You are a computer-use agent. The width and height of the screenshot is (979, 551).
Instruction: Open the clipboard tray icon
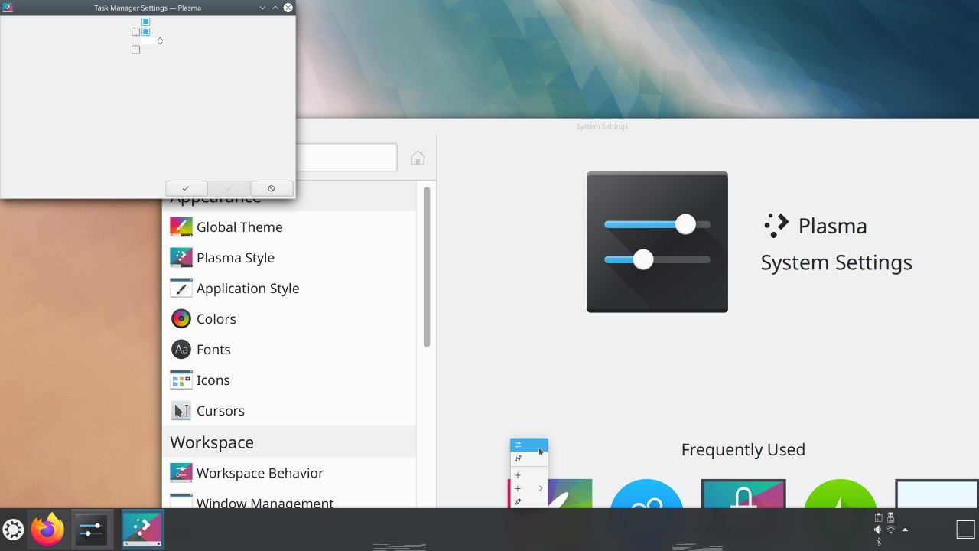coord(878,517)
